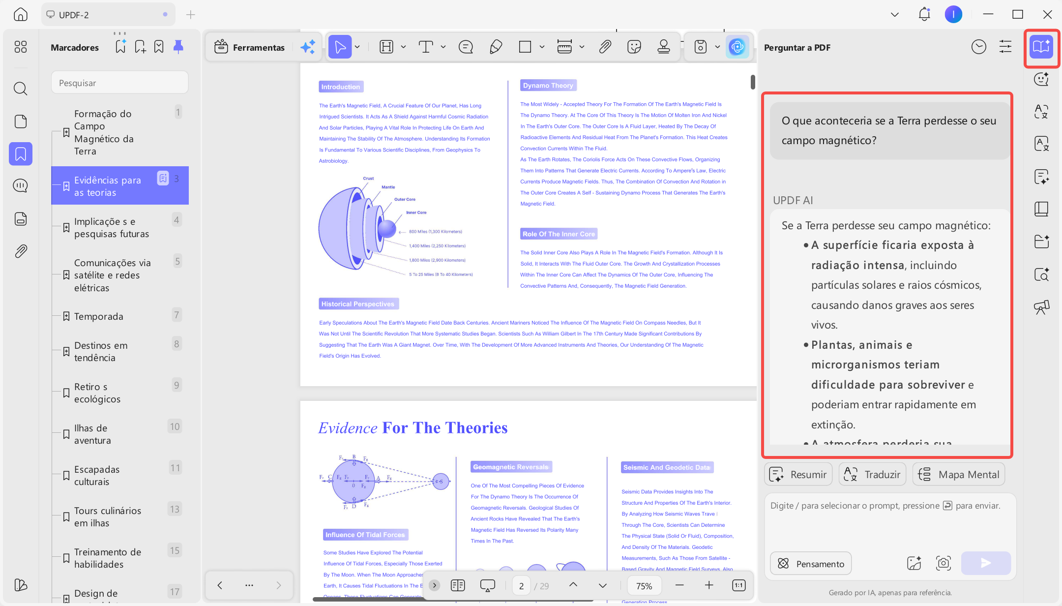Click the screenshot camera icon in chat
The height and width of the screenshot is (606, 1062).
click(x=944, y=563)
